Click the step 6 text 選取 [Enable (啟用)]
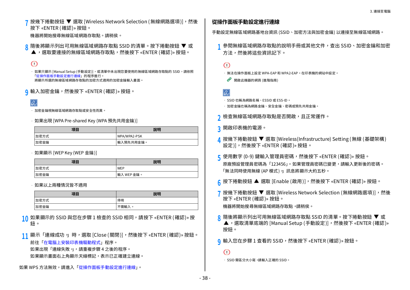 (283, 181)
